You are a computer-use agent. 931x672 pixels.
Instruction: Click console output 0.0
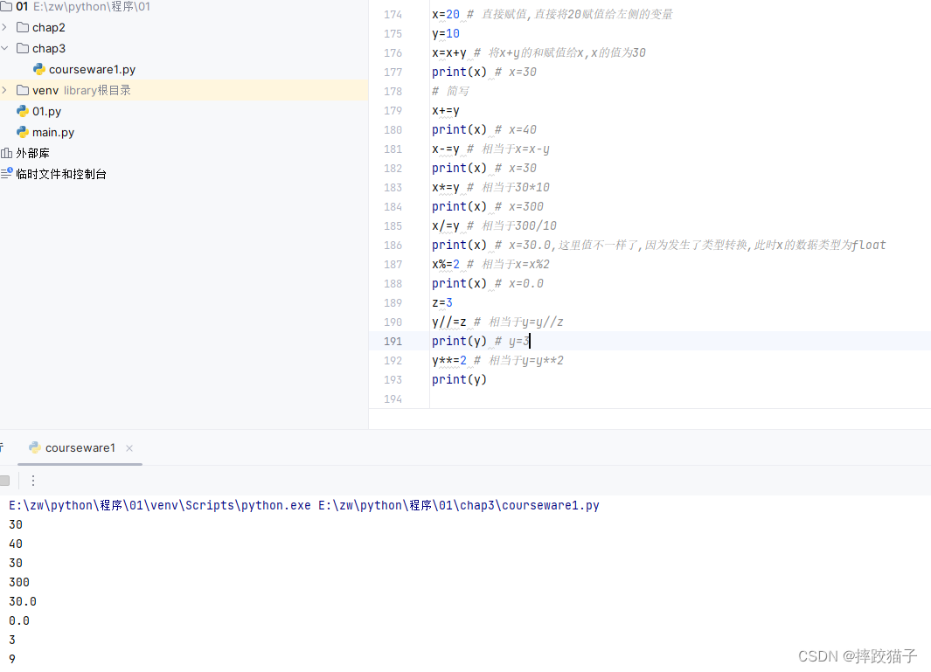point(19,621)
